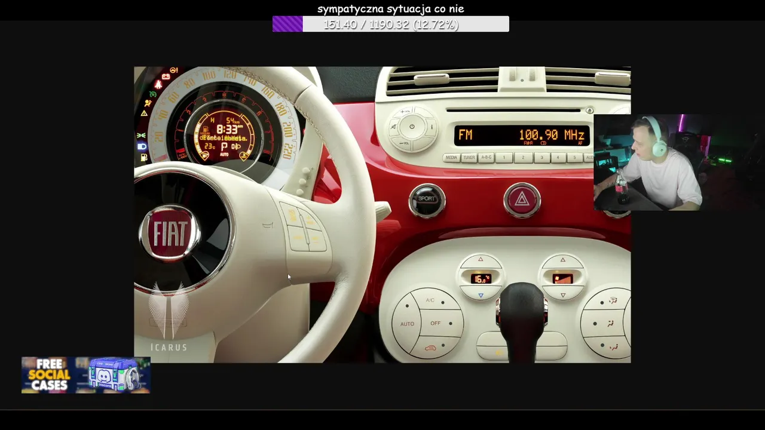
Task: Select radio preset 2
Action: [x=522, y=158]
